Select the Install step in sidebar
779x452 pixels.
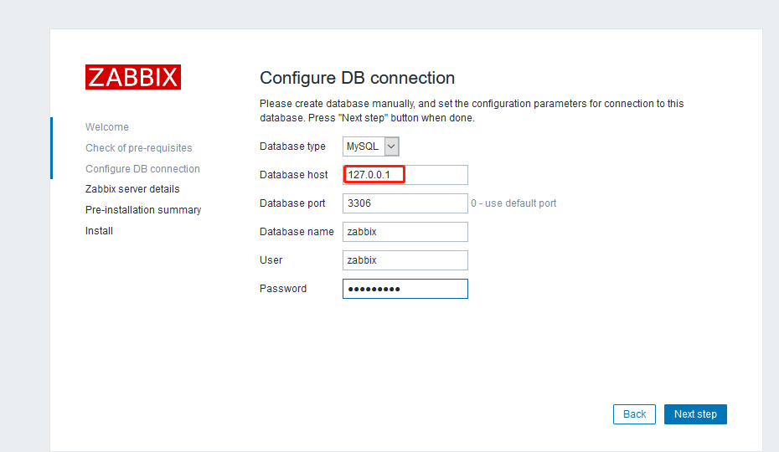(99, 231)
